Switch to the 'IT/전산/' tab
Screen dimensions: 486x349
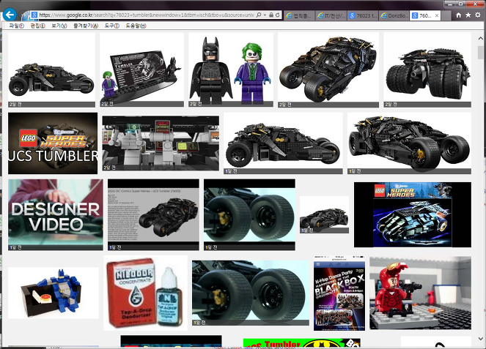point(331,15)
